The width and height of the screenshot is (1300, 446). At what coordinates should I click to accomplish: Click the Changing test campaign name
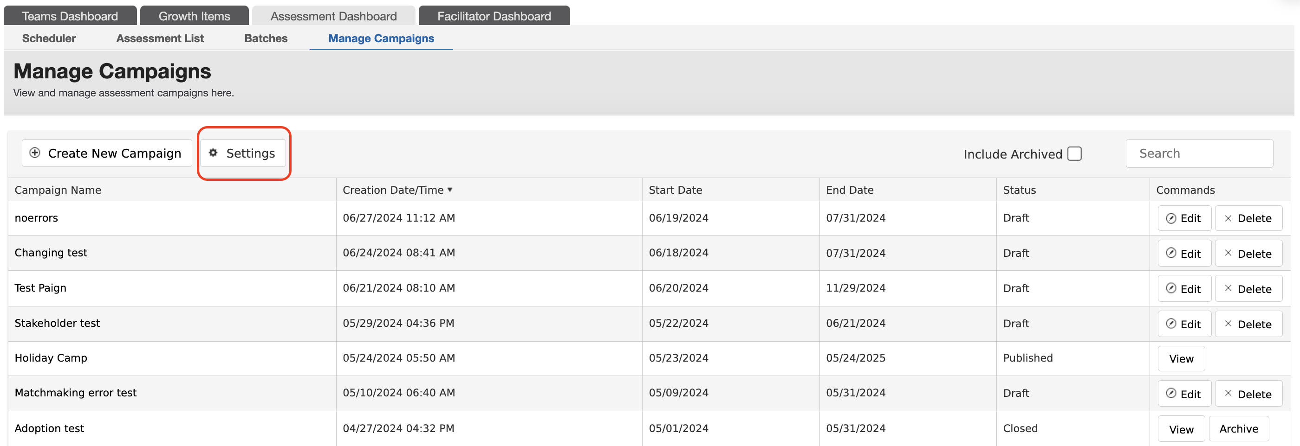[x=51, y=253]
